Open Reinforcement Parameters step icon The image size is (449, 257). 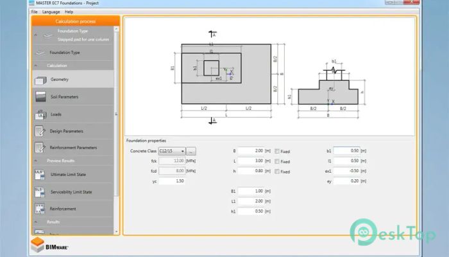point(40,147)
